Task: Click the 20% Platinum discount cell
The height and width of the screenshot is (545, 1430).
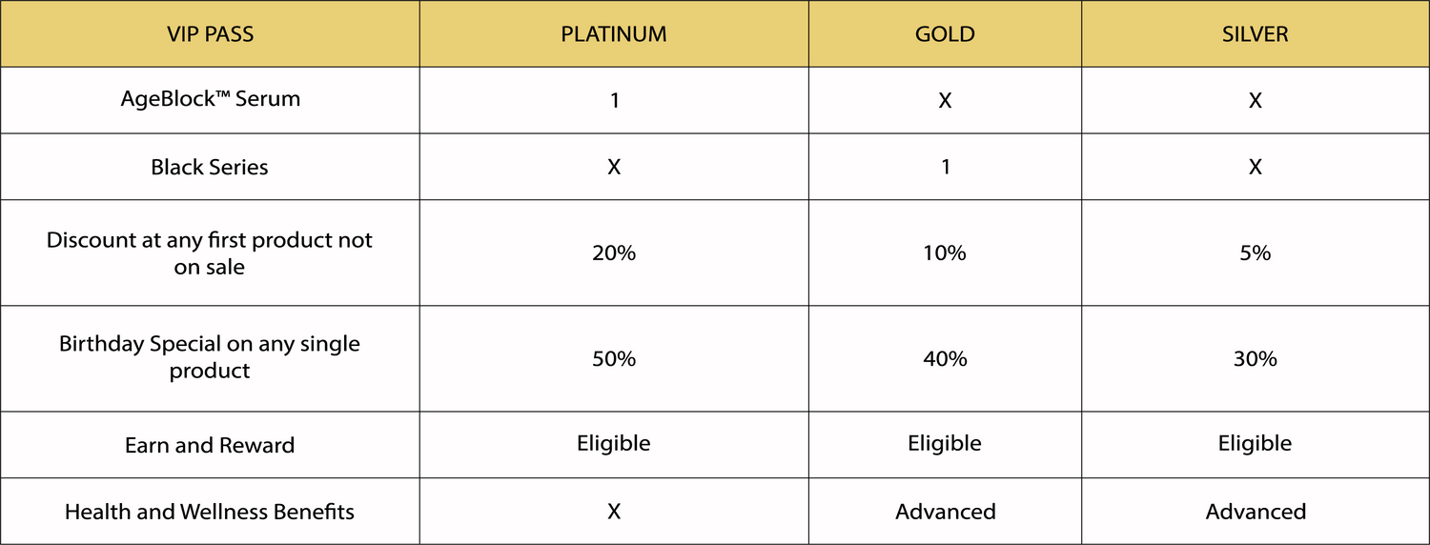Action: pos(614,252)
